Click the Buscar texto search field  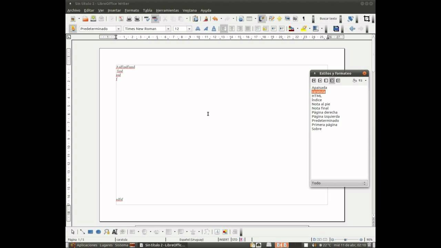click(x=328, y=19)
